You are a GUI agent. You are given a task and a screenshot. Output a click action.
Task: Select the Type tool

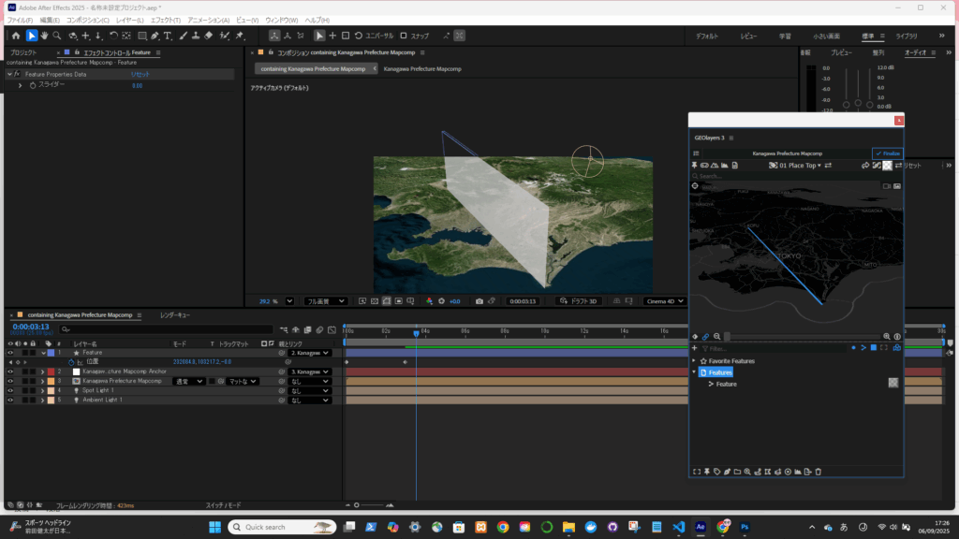[168, 36]
